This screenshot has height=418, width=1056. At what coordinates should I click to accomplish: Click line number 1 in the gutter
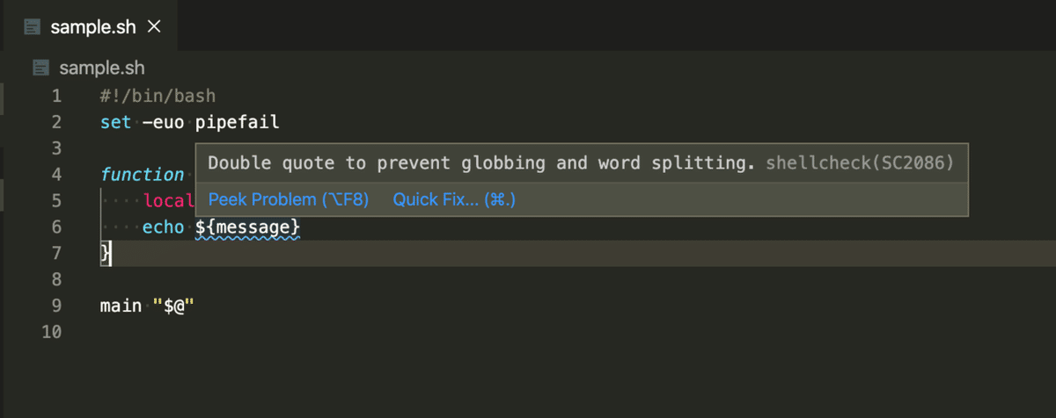coord(56,95)
